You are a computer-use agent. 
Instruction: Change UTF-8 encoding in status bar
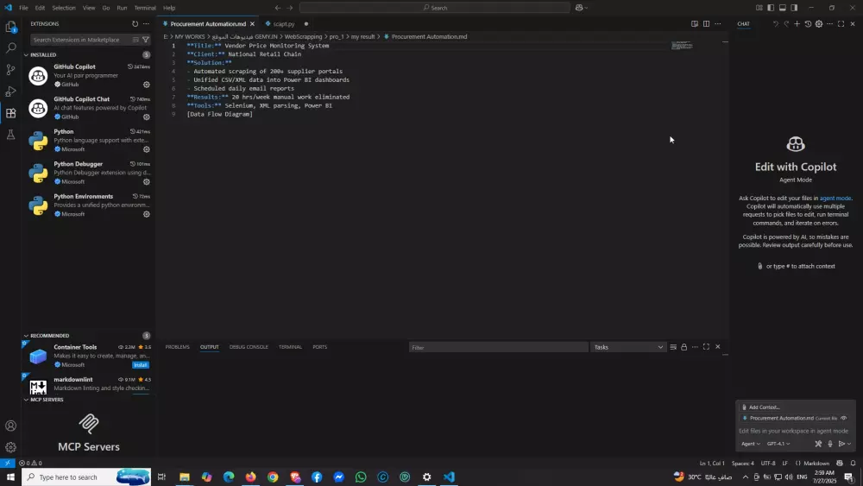coord(768,463)
